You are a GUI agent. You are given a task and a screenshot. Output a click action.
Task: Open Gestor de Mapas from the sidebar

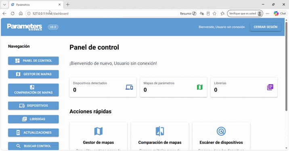(34, 74)
